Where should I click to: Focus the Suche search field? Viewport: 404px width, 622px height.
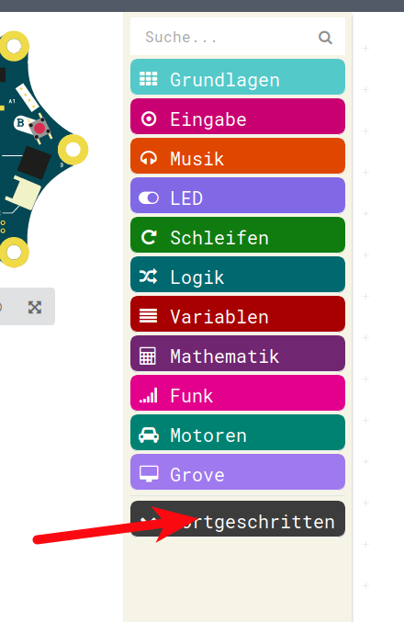[238, 37]
